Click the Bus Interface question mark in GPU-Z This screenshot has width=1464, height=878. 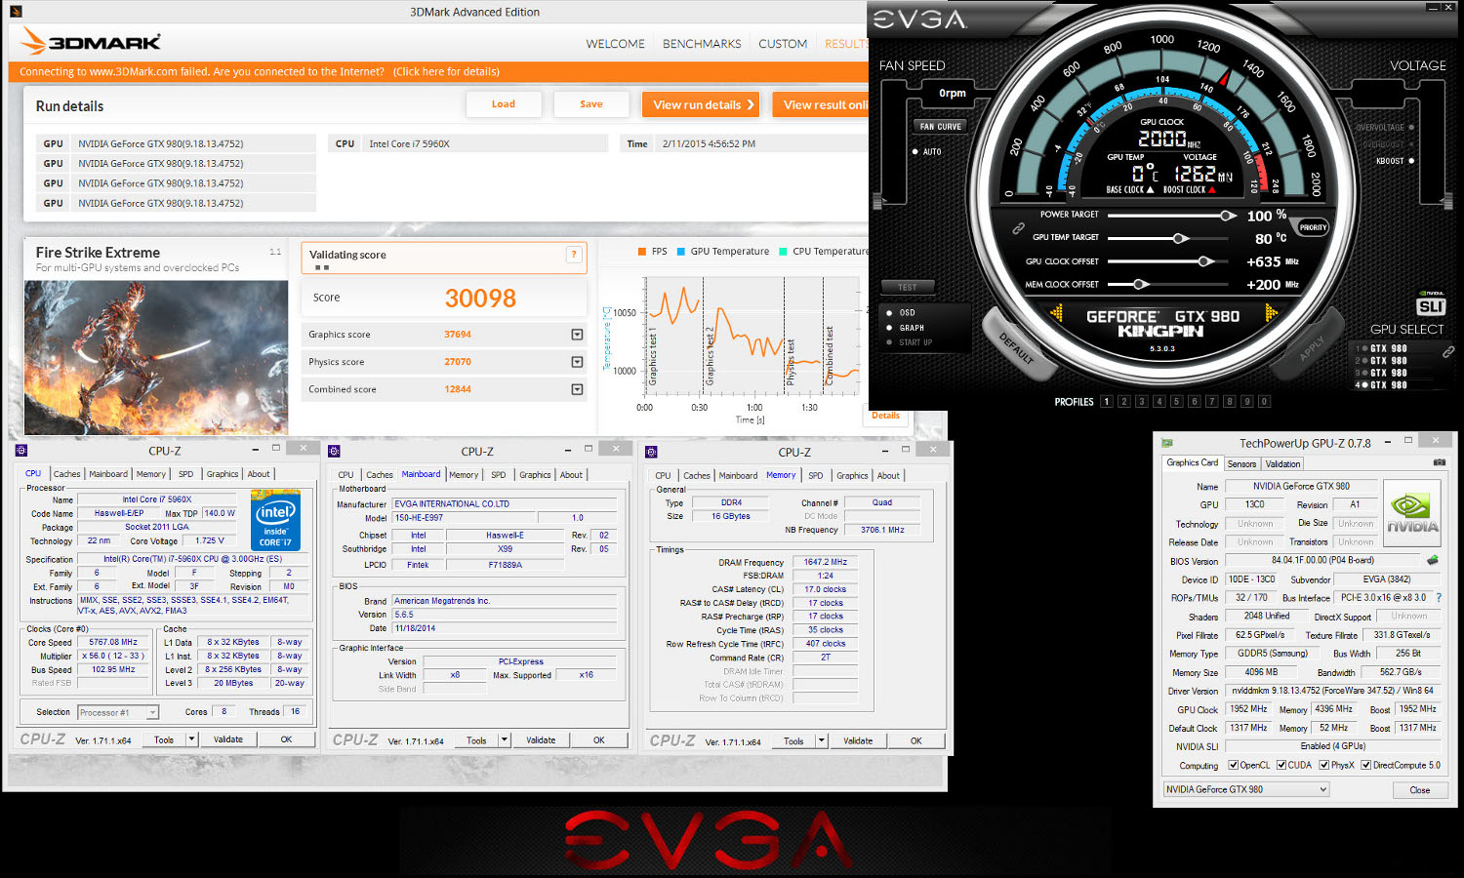tap(1439, 597)
